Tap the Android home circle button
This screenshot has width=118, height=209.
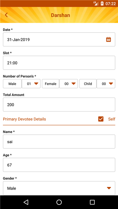tap(59, 202)
